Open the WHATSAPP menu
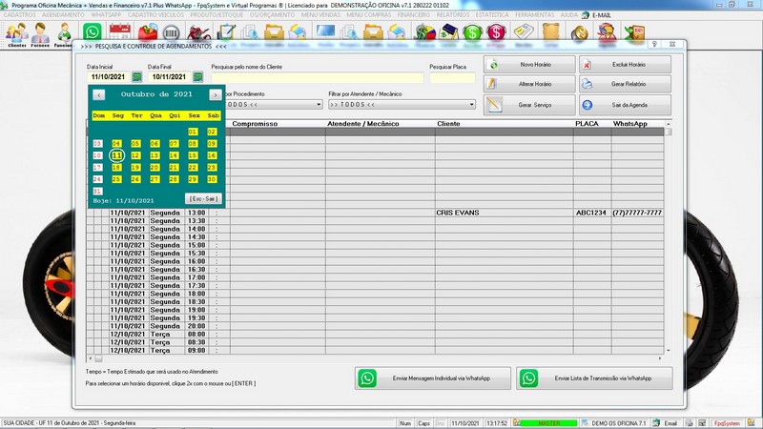This screenshot has height=429, width=763. point(106,15)
